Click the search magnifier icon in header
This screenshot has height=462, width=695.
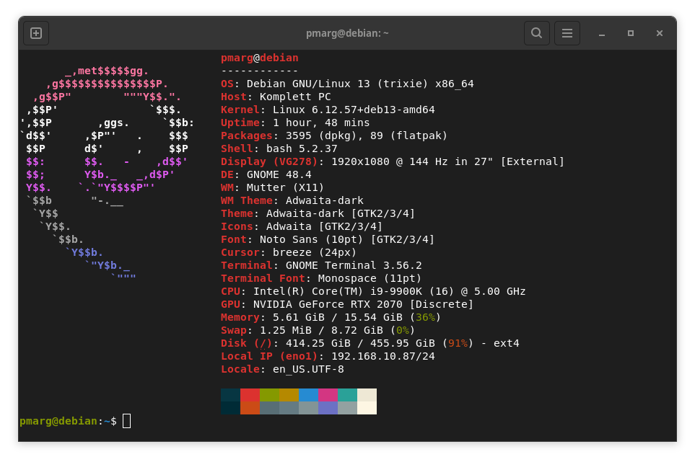pos(536,33)
